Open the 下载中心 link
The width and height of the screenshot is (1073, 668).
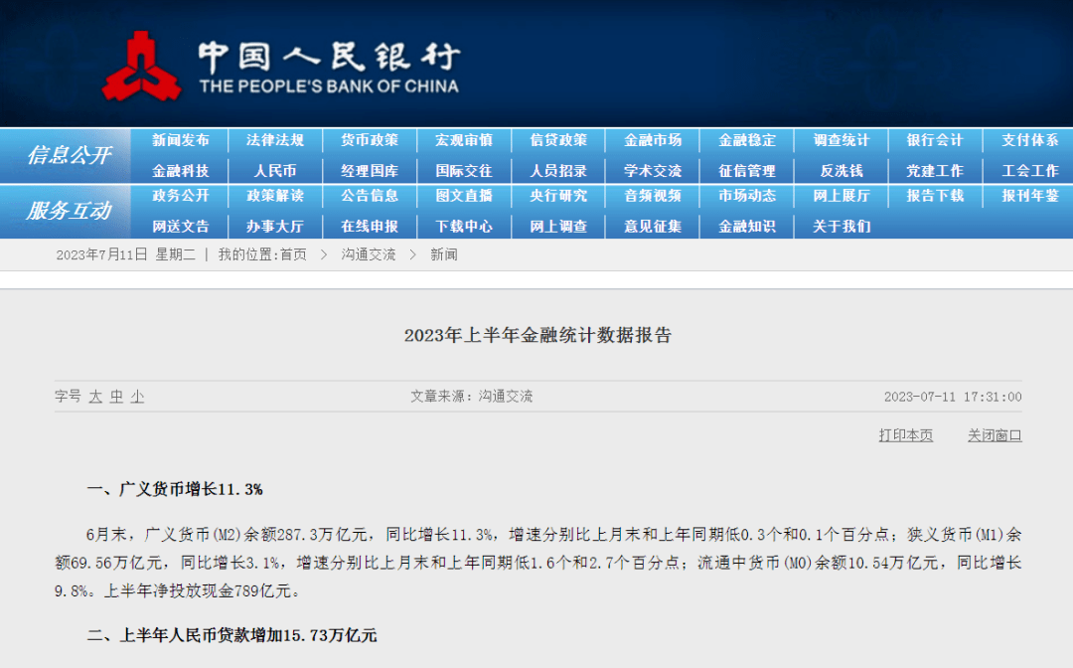tap(464, 227)
